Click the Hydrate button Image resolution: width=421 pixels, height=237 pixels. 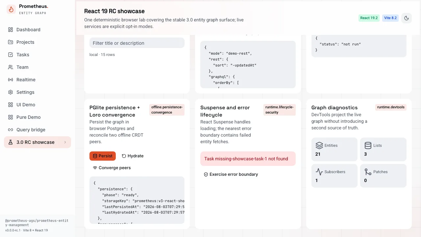(133, 156)
